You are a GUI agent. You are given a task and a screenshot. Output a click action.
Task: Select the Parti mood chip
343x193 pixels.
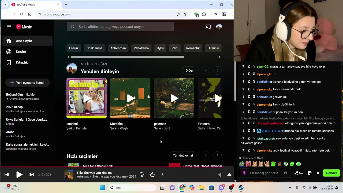tap(175, 48)
